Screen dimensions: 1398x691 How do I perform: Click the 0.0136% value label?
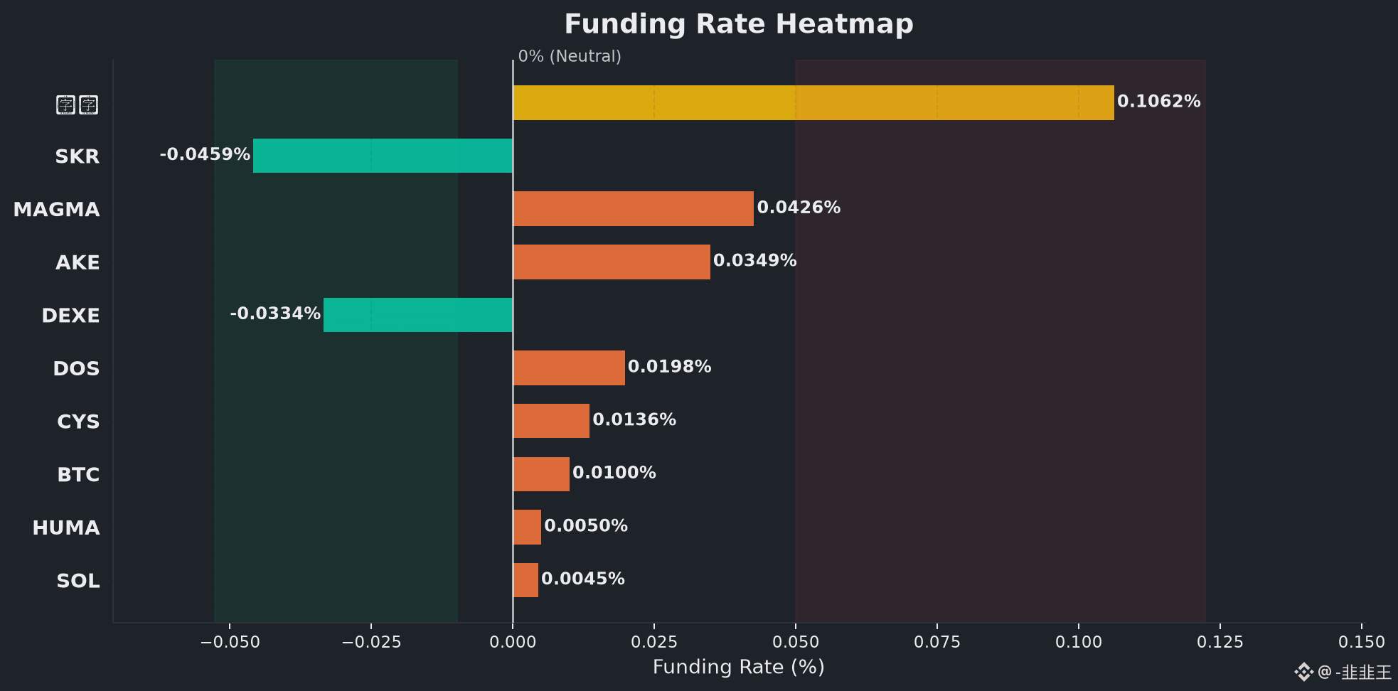point(634,420)
